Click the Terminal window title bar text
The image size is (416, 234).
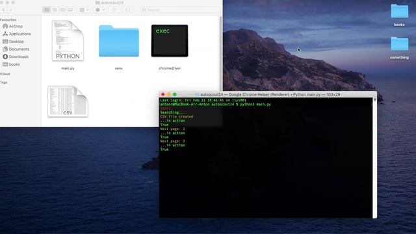270,94
